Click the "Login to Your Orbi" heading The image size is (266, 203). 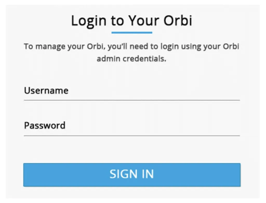coord(132,21)
